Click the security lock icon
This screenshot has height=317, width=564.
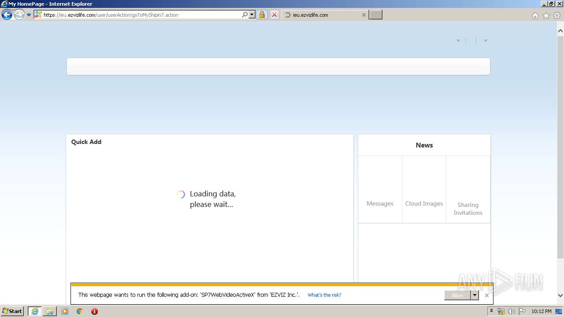tap(262, 15)
